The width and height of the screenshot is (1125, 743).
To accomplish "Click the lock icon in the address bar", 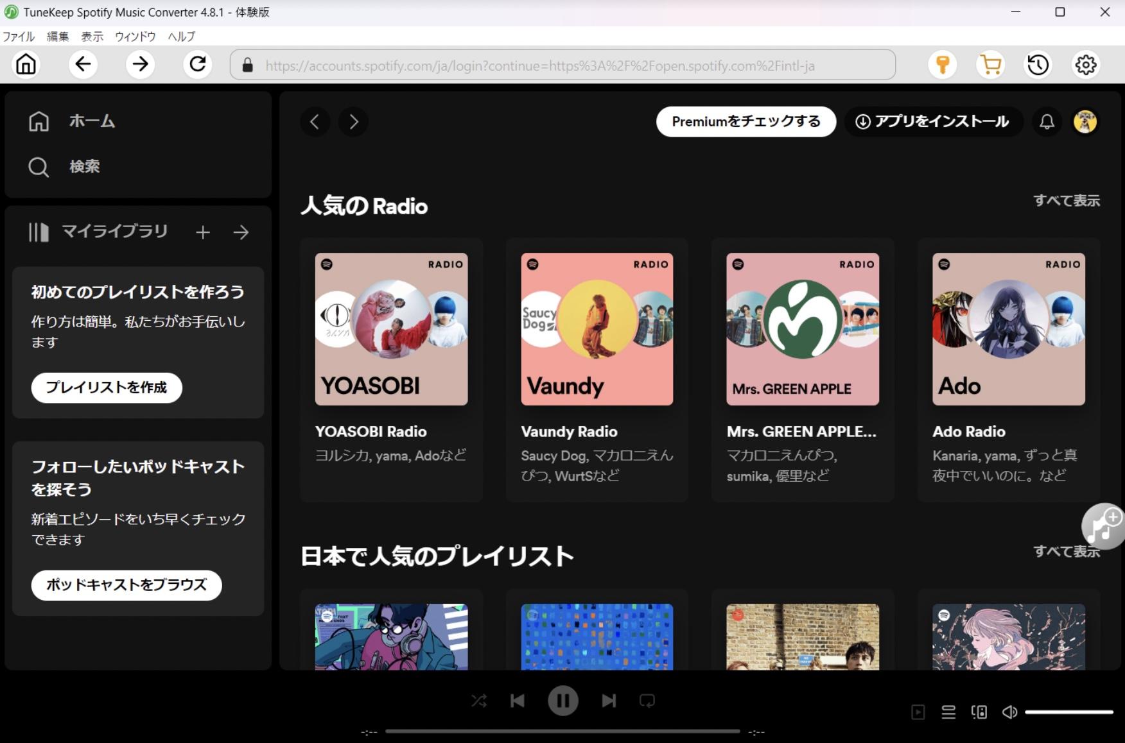I will (247, 65).
